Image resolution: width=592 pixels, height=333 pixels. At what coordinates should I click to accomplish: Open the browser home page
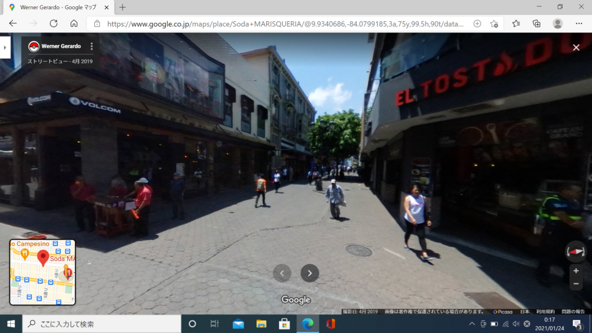coord(74,23)
